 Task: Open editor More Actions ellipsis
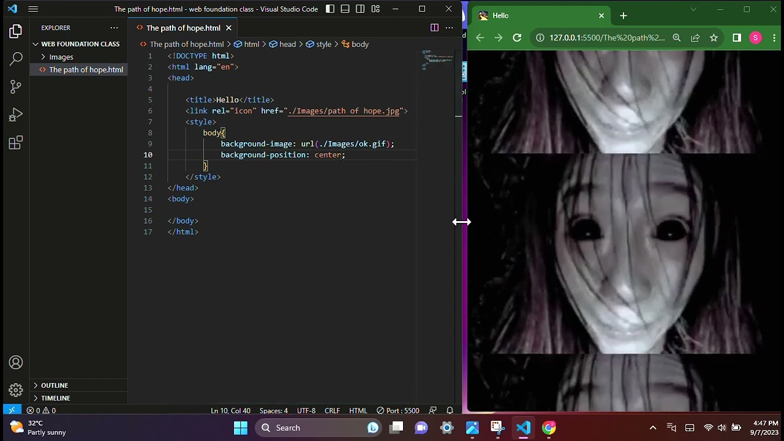point(449,28)
